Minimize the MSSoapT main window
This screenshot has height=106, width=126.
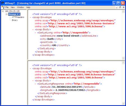114,3
